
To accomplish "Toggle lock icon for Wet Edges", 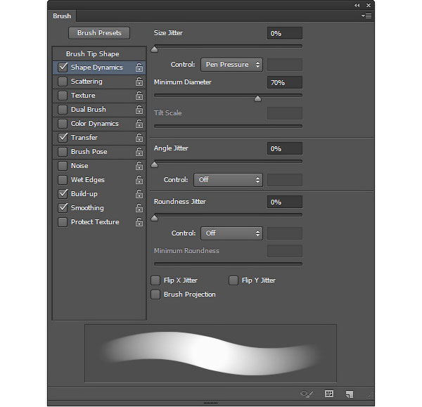I will tap(139, 180).
